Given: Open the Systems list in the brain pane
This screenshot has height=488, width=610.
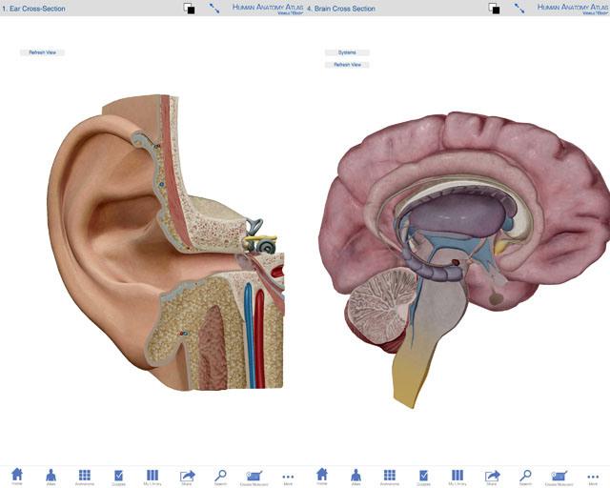Looking at the screenshot, I should pos(347,52).
